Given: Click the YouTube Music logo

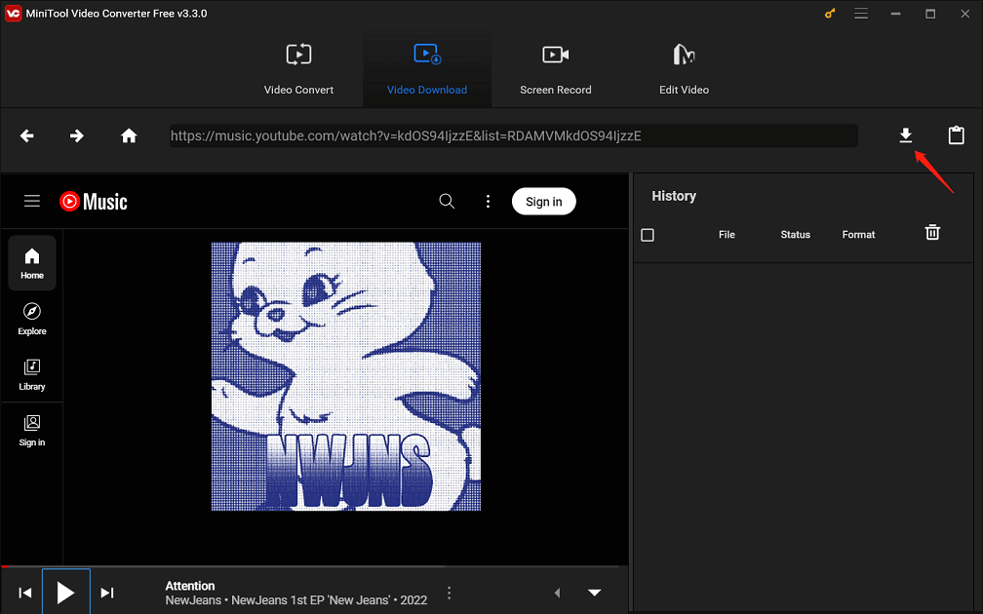Looking at the screenshot, I should pos(94,201).
